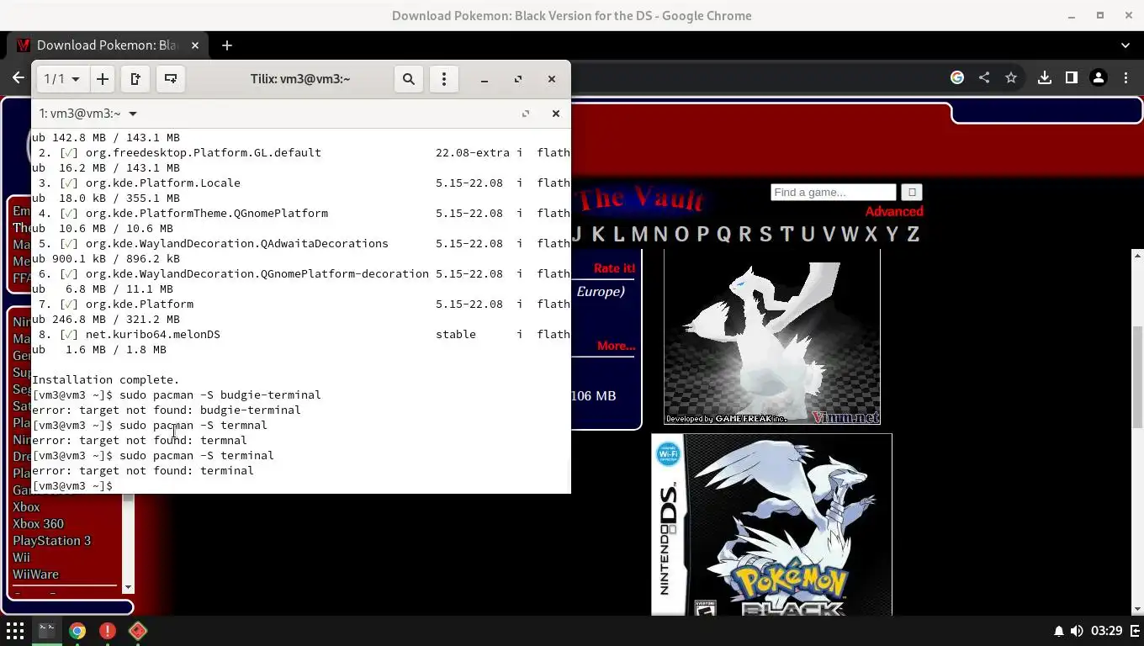
Task: Add terminal down icon in Tilix header
Action: click(171, 79)
